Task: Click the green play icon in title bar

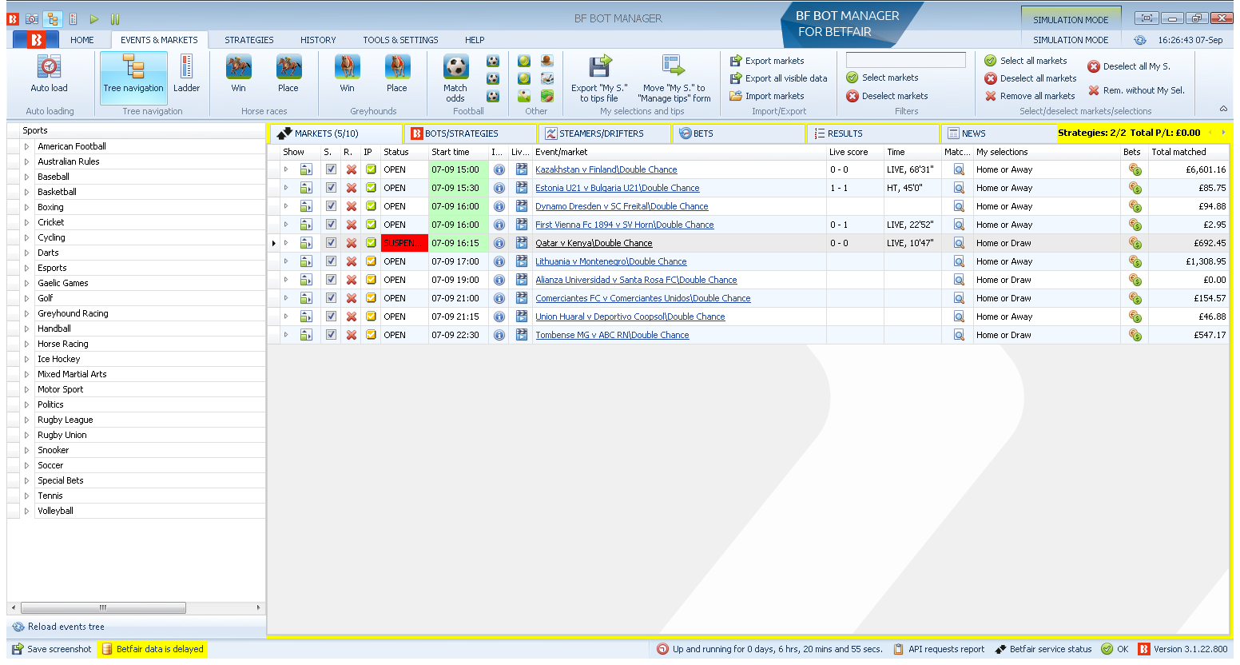Action: (x=94, y=18)
